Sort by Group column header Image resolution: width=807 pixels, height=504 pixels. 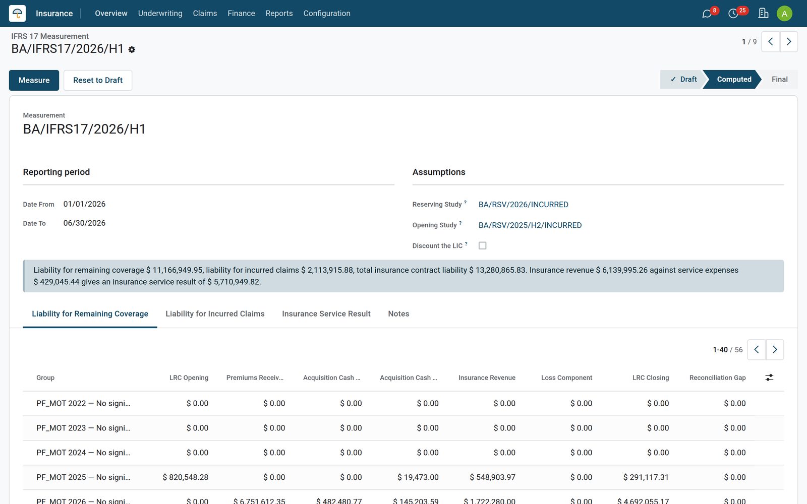45,377
